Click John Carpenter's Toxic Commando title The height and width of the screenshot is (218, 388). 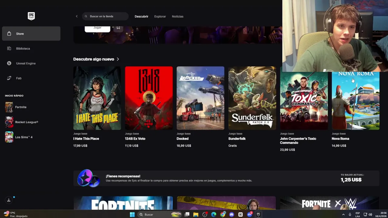(x=298, y=140)
